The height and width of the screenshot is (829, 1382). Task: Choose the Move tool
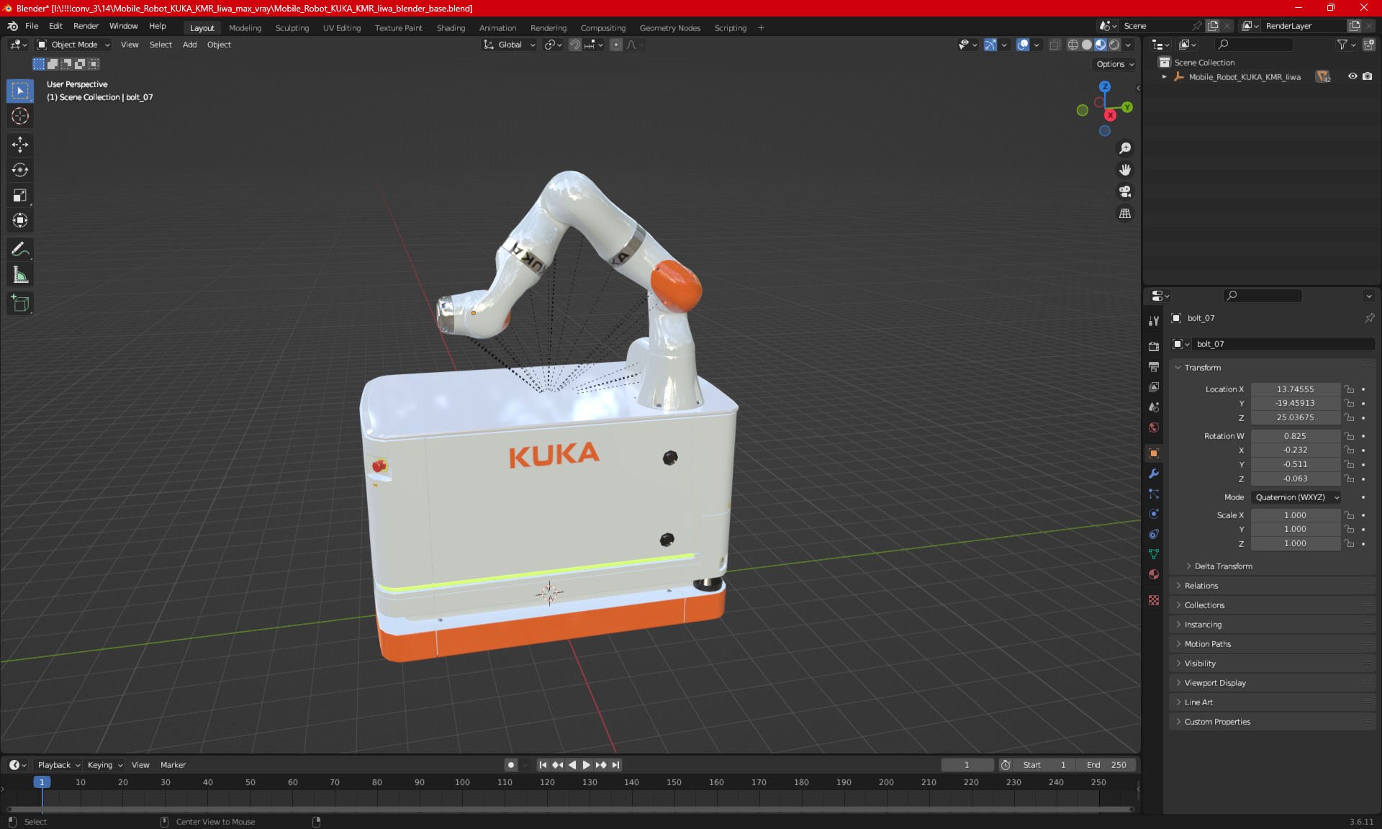point(20,145)
